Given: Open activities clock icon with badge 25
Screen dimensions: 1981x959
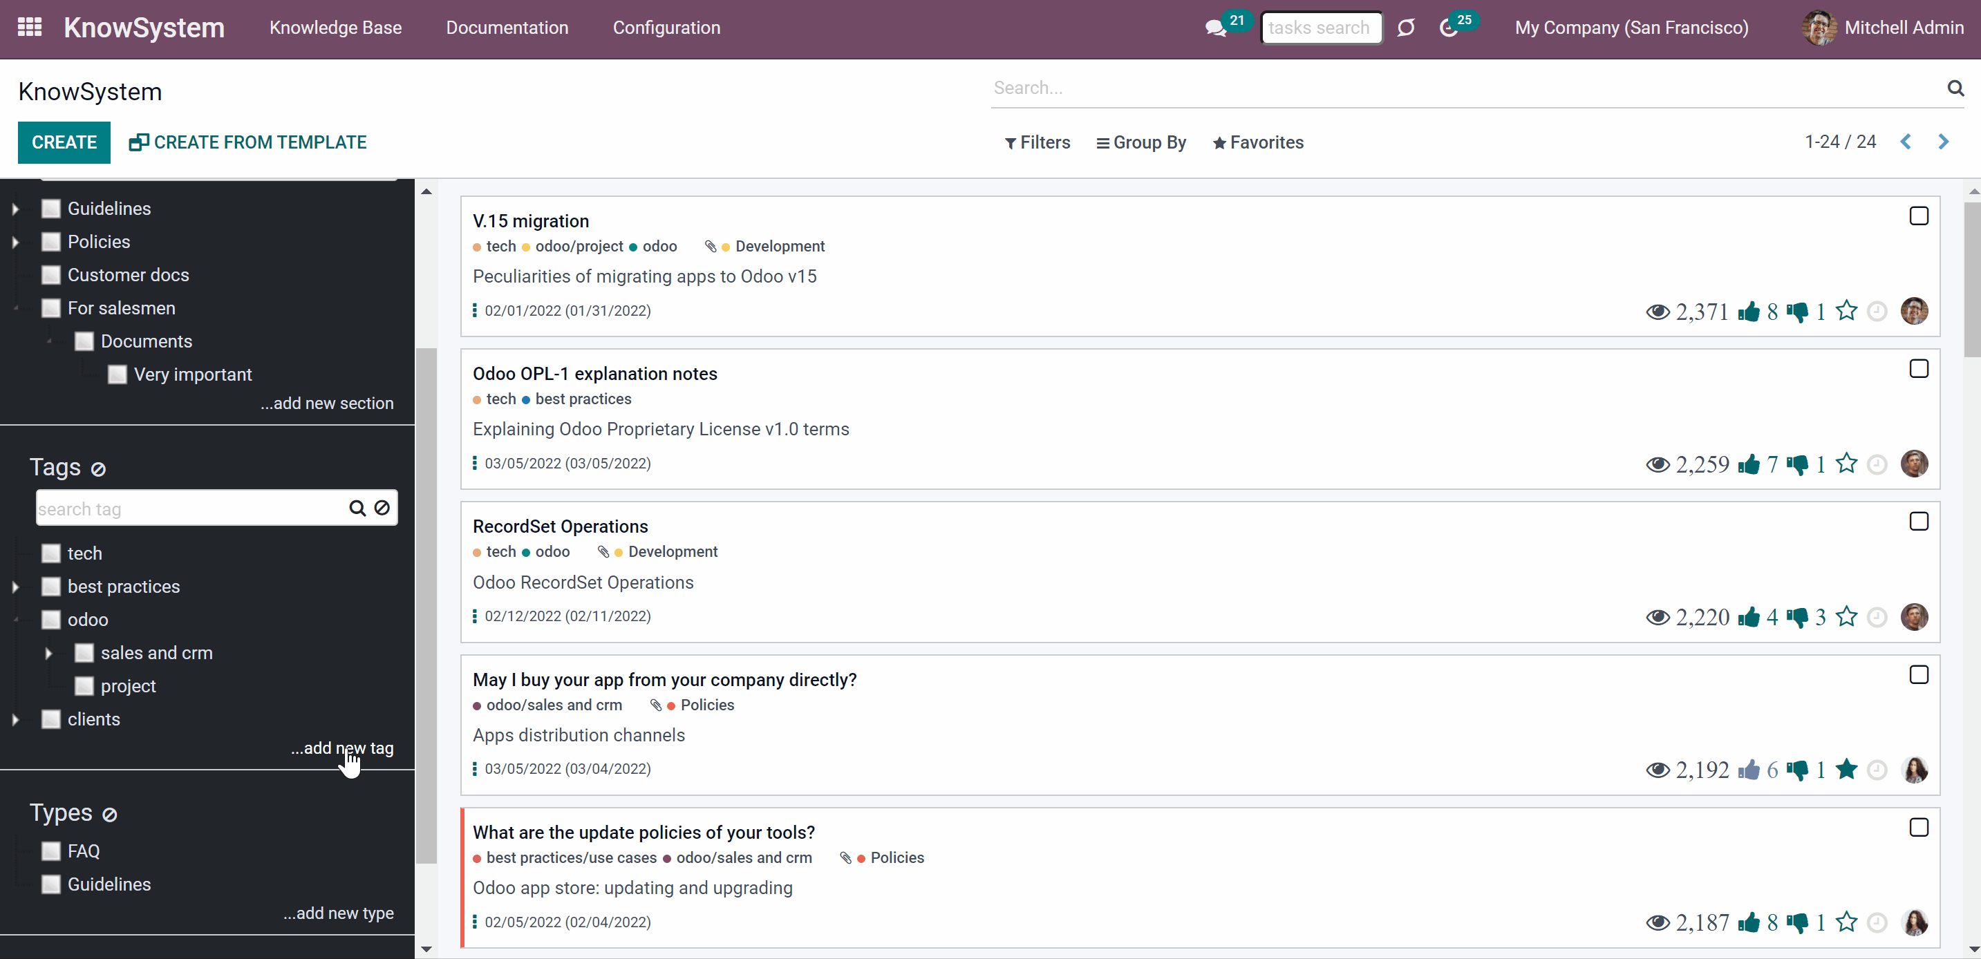Looking at the screenshot, I should pyautogui.click(x=1448, y=28).
